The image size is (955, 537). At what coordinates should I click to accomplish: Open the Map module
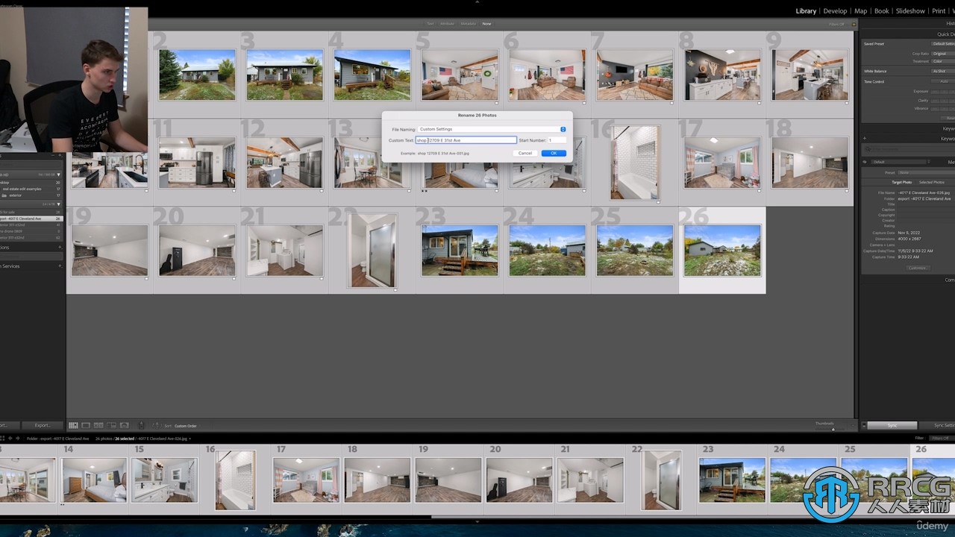click(x=861, y=11)
